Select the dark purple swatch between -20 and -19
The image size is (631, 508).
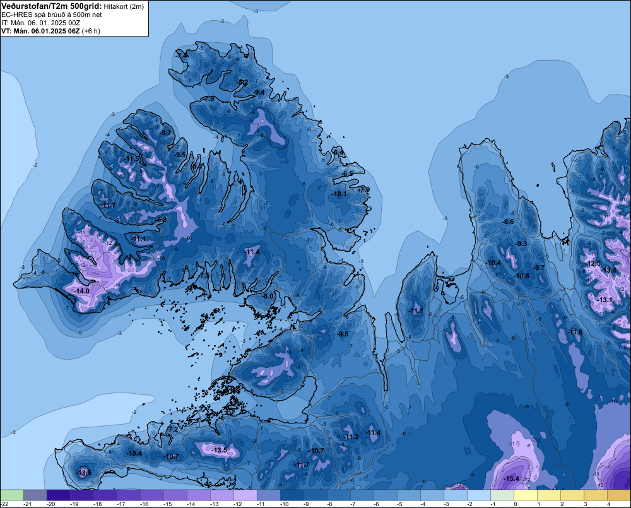(x=58, y=495)
